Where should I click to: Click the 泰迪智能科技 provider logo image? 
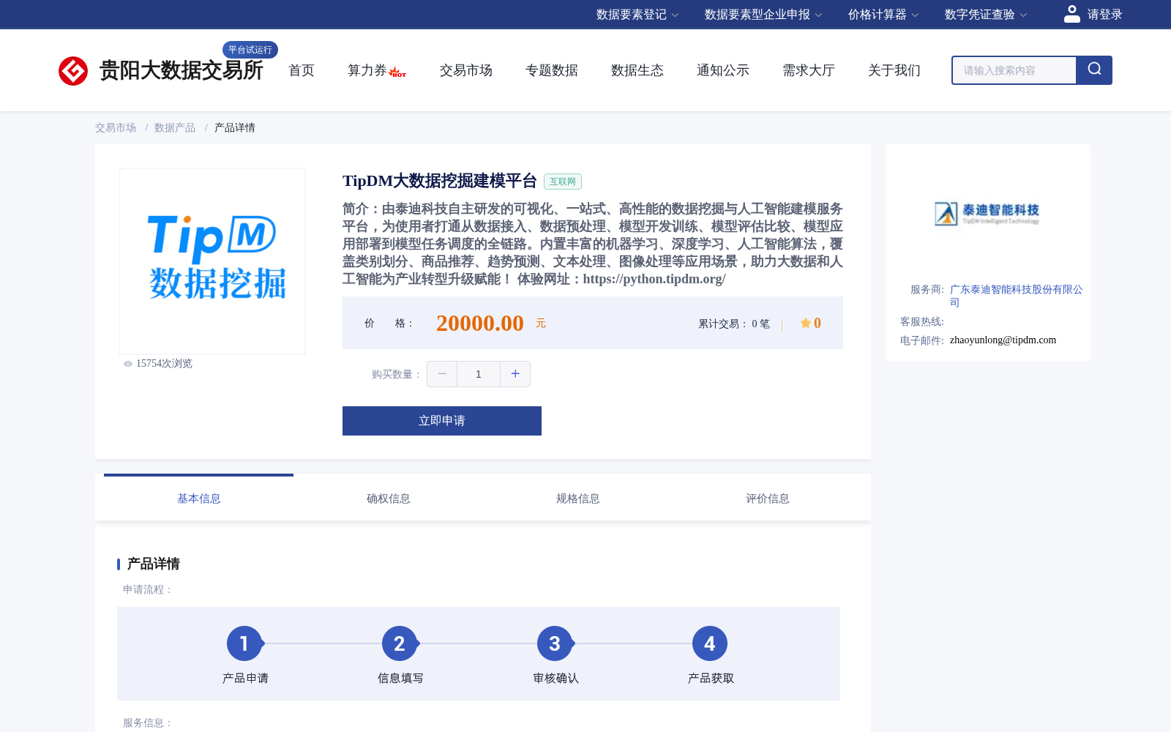tap(987, 213)
